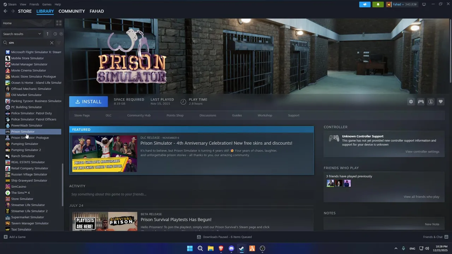
Task: Click the library list scrollbar
Action: tap(63, 185)
